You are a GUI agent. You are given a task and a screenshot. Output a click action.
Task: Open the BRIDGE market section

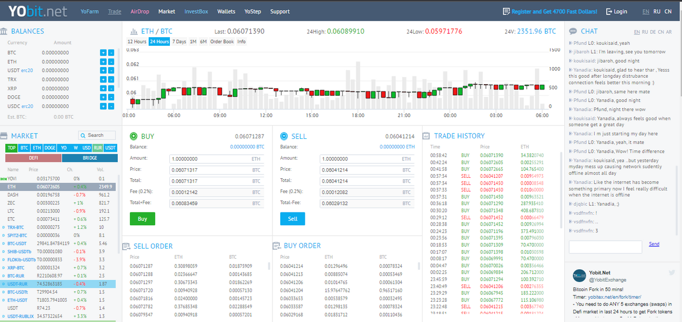90,158
